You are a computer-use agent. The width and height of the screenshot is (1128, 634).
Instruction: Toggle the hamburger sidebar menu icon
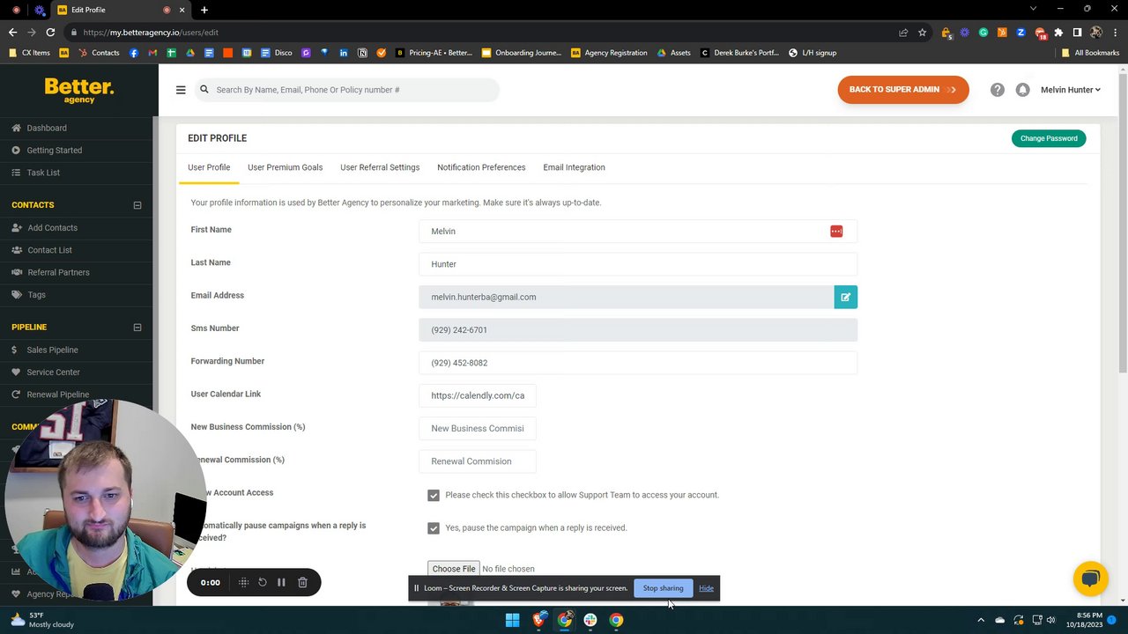[181, 90]
